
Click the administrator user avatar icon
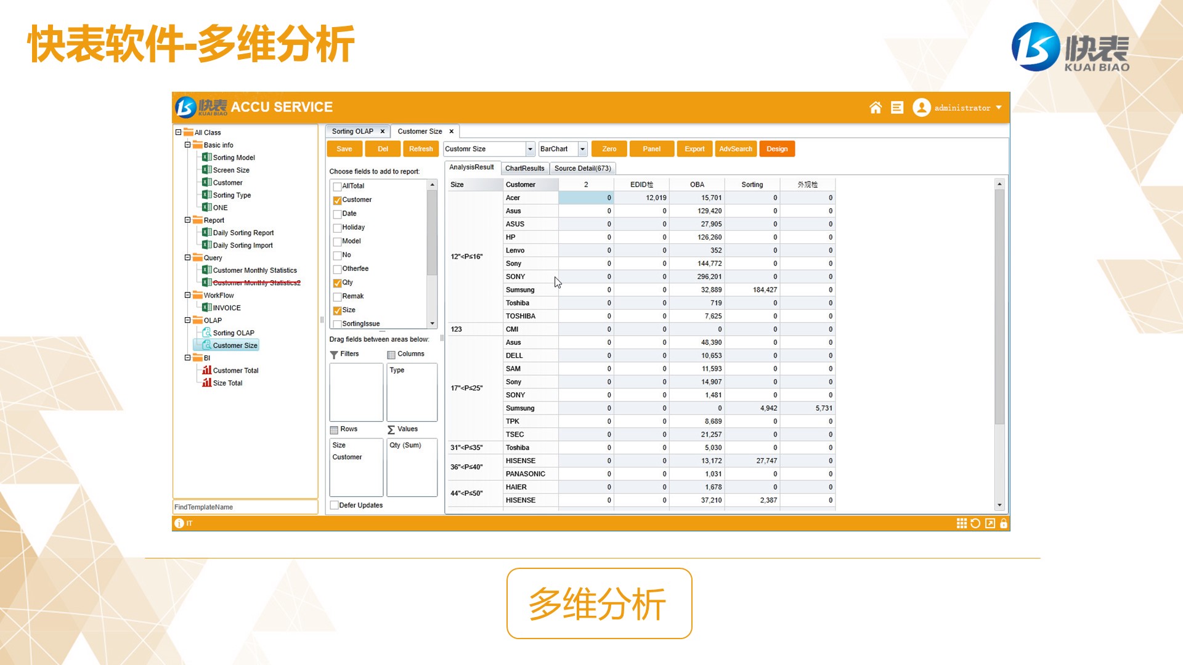[x=921, y=108]
